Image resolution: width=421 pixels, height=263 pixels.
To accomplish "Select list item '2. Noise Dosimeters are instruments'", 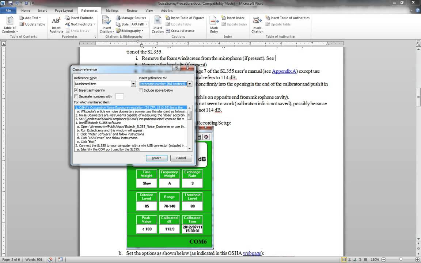I will (131, 115).
